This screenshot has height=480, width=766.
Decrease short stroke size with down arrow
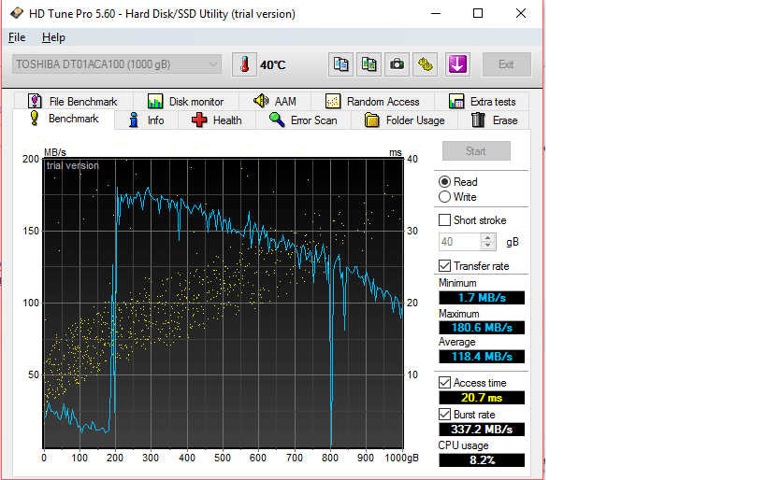pos(487,246)
